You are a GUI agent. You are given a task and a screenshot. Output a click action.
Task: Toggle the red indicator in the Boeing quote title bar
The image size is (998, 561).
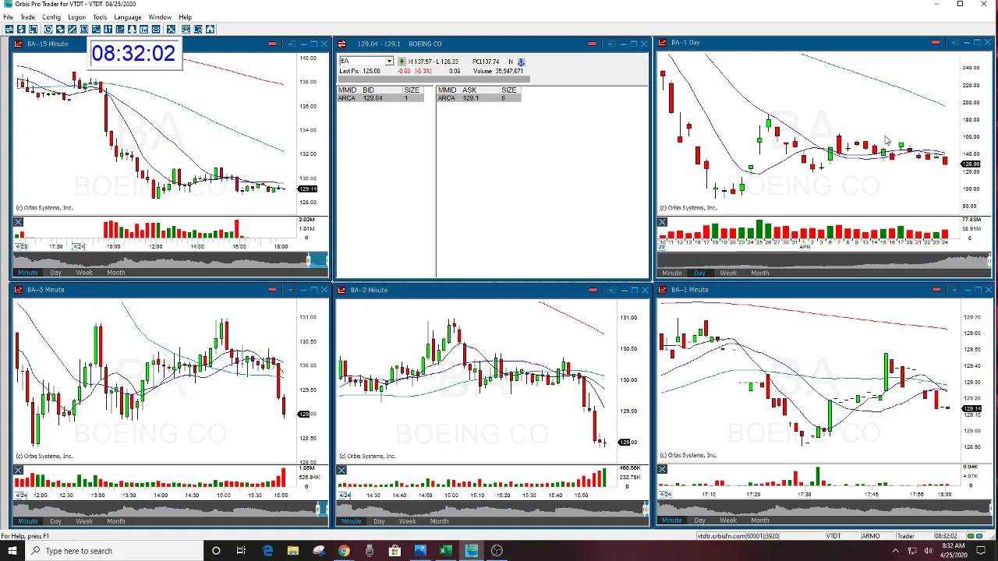592,44
